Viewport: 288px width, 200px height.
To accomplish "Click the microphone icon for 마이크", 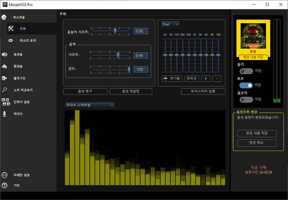I will [x=4, y=114].
